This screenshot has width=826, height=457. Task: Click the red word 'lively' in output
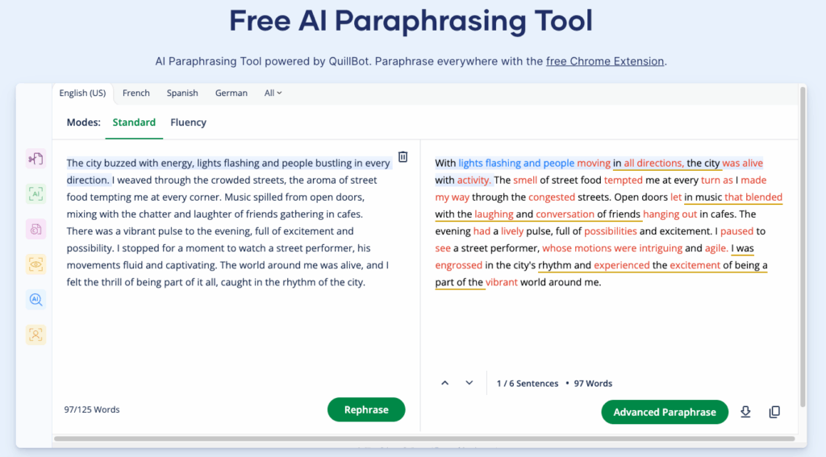pos(512,231)
